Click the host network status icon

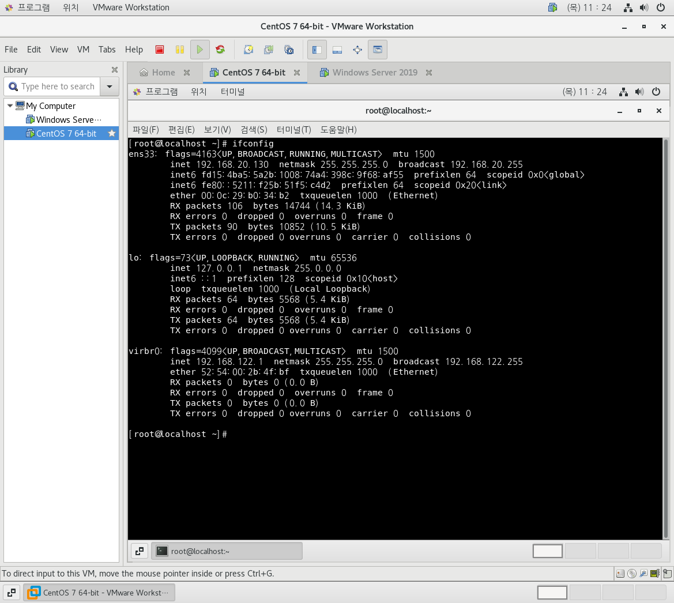[x=628, y=7]
